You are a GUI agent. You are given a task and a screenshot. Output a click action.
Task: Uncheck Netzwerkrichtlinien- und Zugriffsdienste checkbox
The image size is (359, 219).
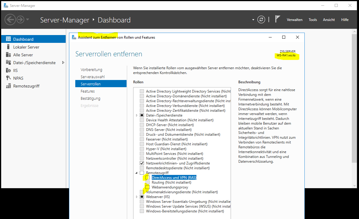142,163
